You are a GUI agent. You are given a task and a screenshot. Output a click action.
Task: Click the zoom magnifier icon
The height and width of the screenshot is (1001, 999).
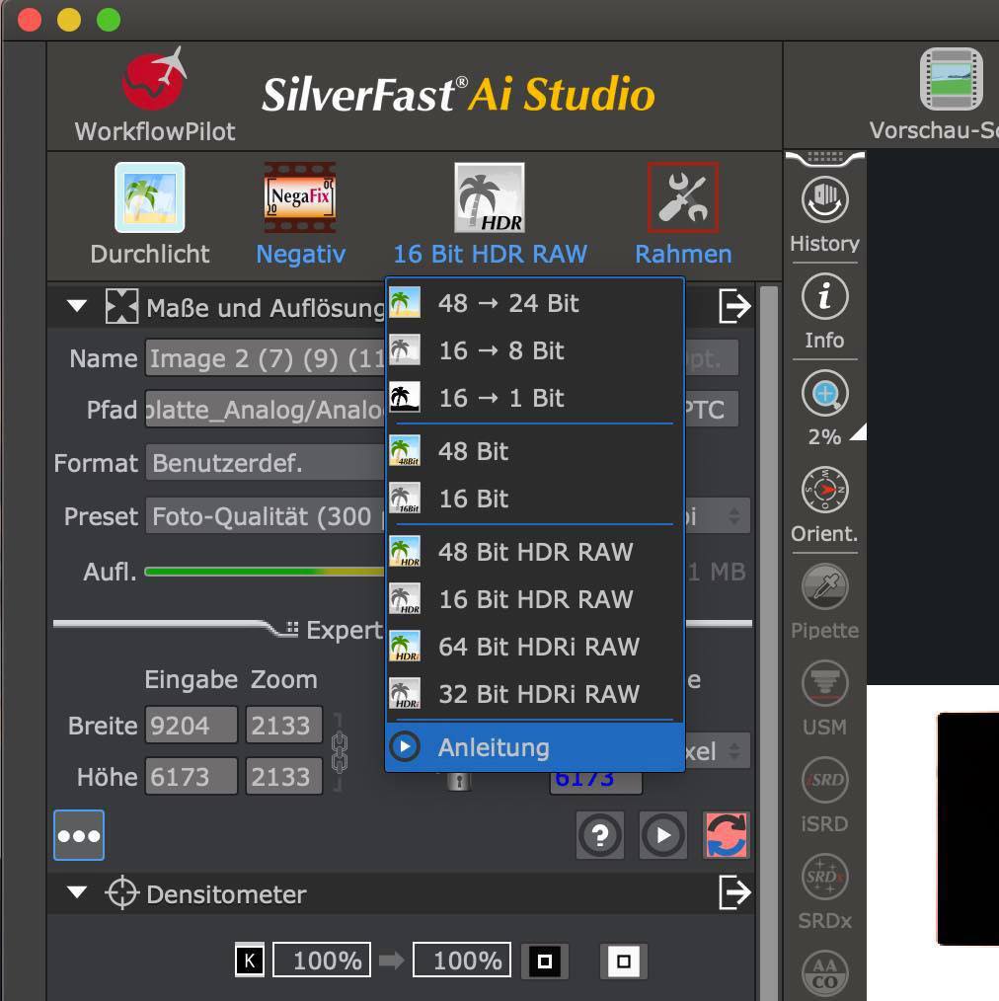[x=824, y=394]
